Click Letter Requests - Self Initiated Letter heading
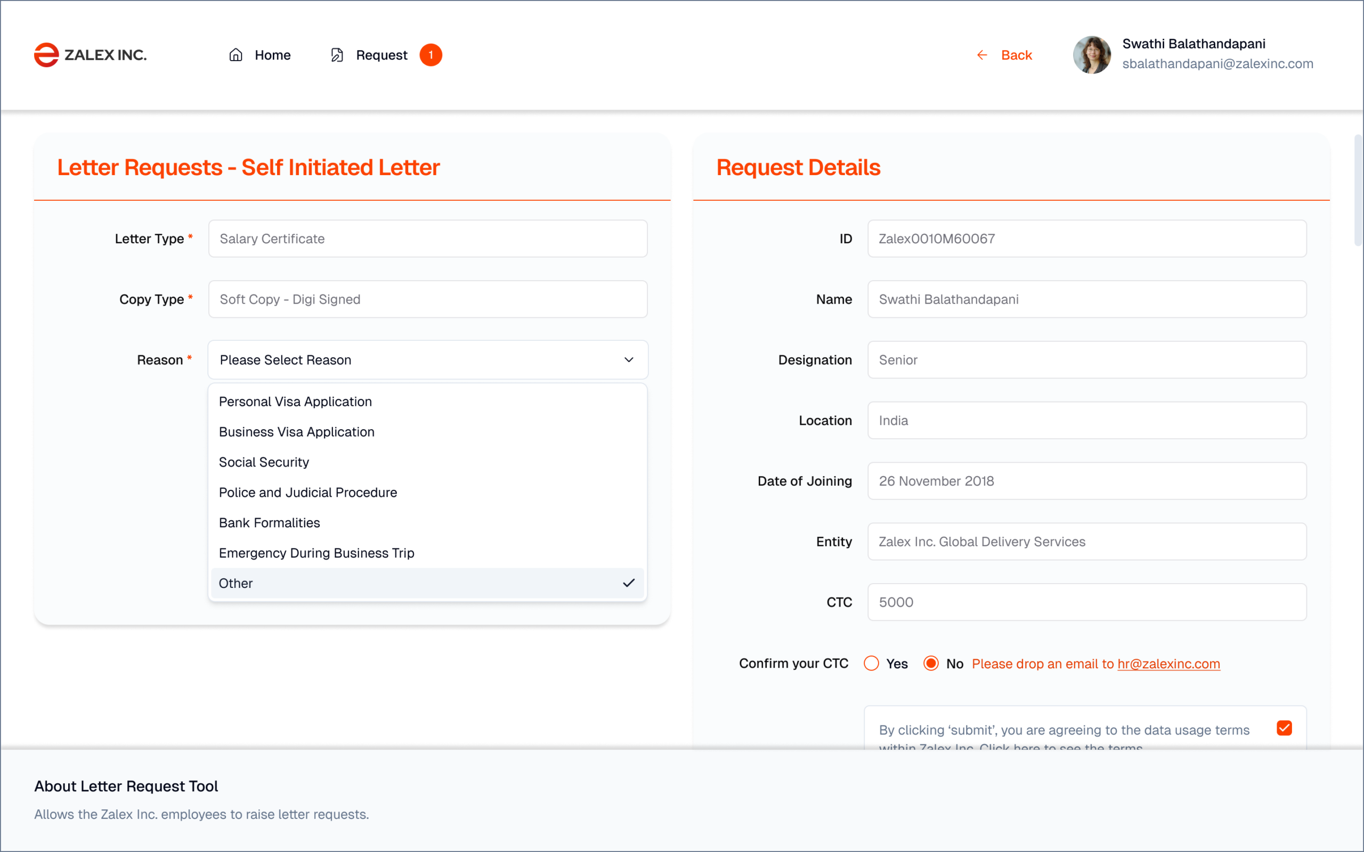Image resolution: width=1364 pixels, height=852 pixels. (248, 167)
